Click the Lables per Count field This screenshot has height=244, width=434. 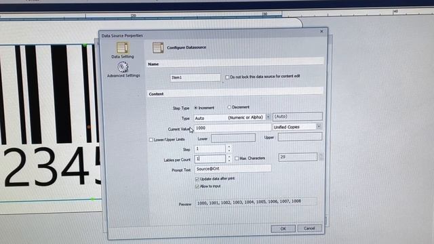click(210, 159)
